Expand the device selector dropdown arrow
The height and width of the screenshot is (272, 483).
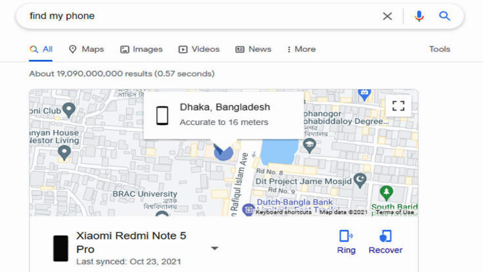(x=215, y=248)
